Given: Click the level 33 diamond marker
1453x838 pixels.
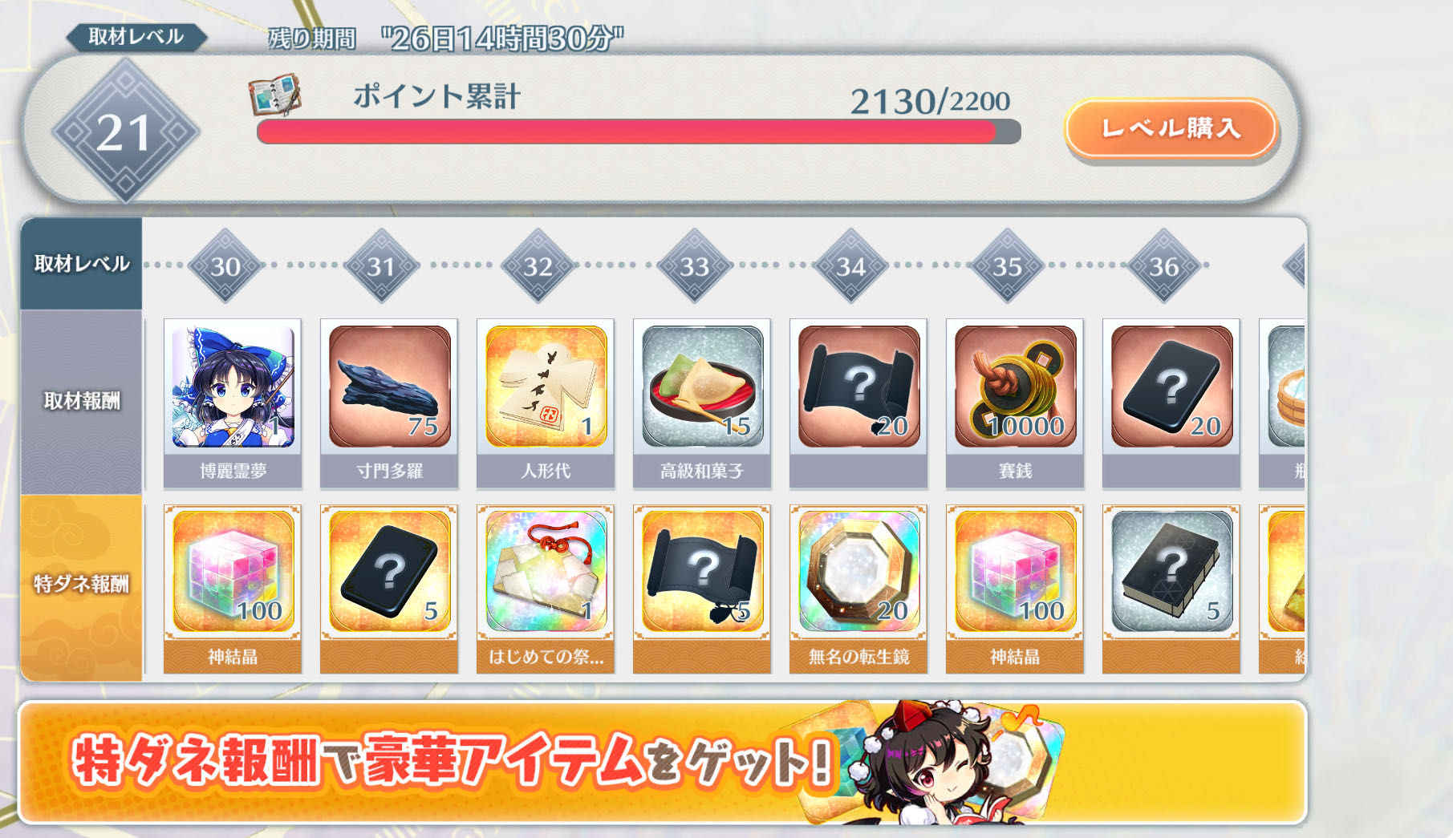Looking at the screenshot, I should click(x=695, y=265).
